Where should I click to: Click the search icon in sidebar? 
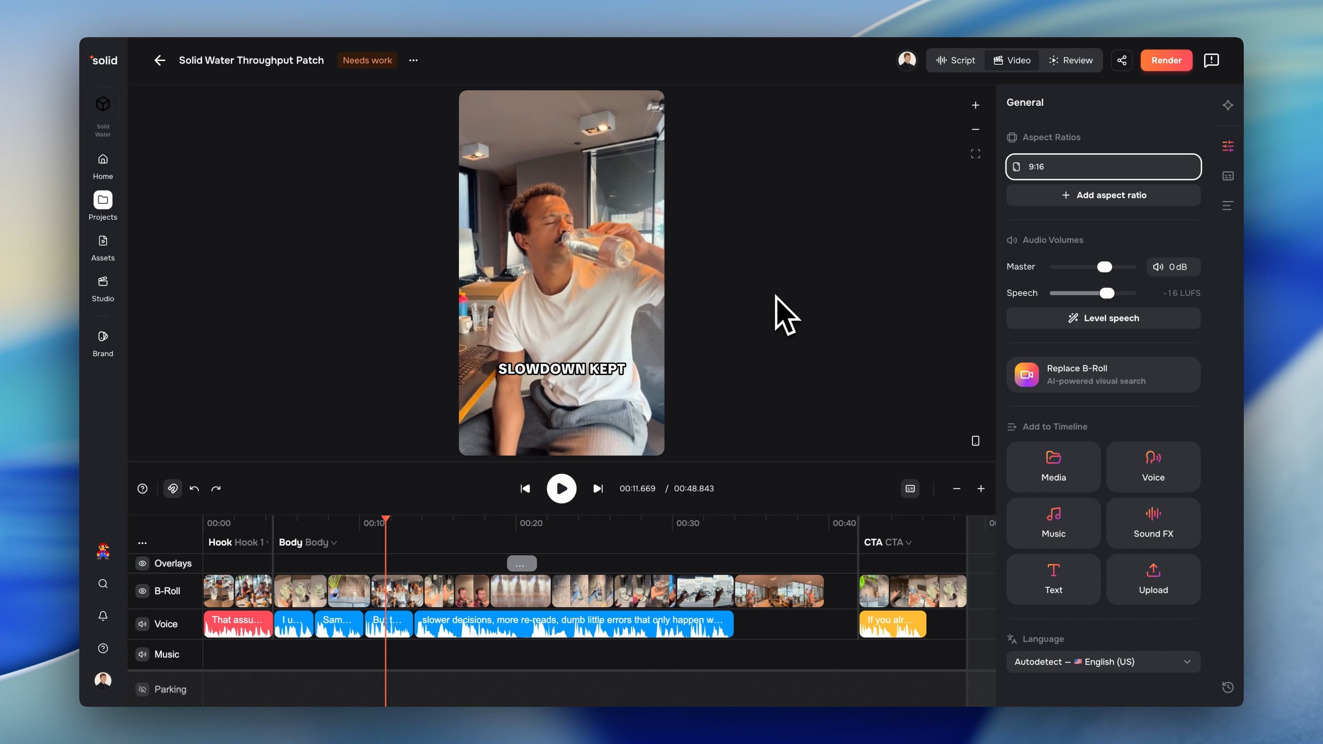pos(103,584)
